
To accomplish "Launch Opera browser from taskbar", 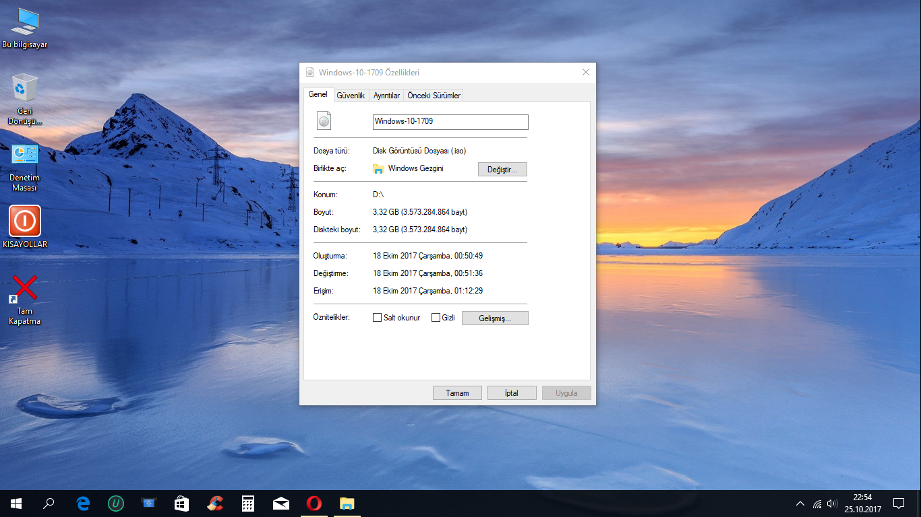I will [314, 503].
